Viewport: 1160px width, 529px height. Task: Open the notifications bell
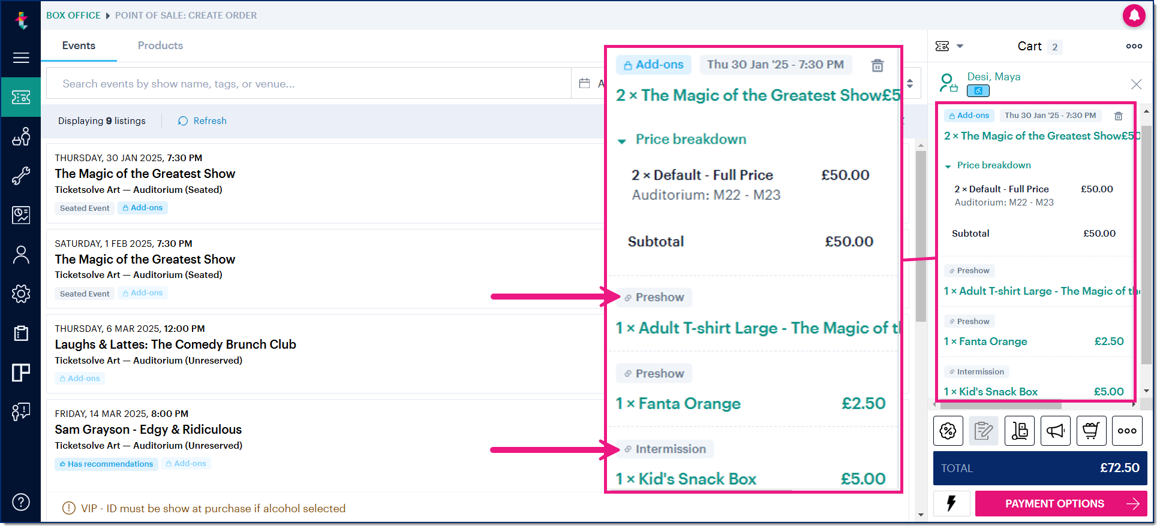(1134, 16)
